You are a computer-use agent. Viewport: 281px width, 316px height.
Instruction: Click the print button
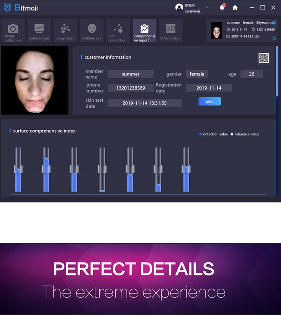209,101
